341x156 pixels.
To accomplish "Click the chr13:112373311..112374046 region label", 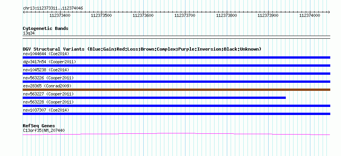I will tap(53, 8).
